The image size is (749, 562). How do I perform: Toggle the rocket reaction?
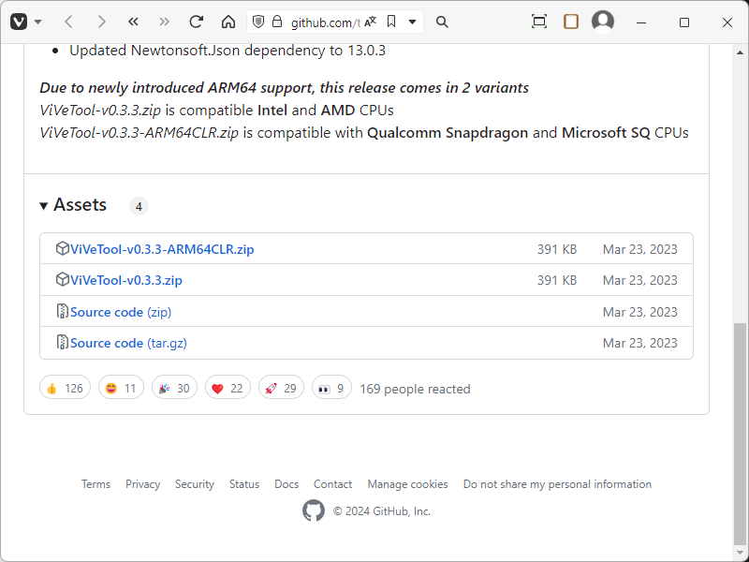pos(280,388)
